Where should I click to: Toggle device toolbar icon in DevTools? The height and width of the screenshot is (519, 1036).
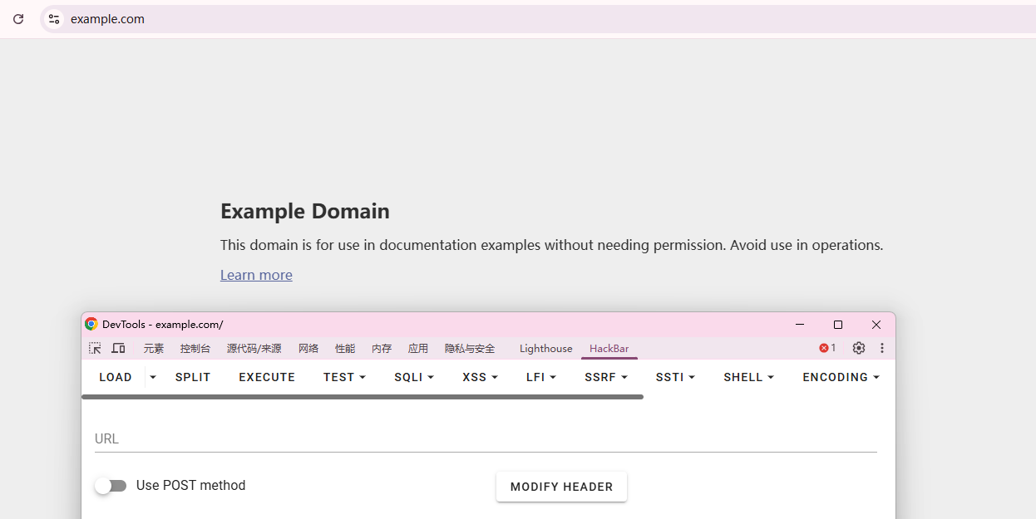[118, 348]
